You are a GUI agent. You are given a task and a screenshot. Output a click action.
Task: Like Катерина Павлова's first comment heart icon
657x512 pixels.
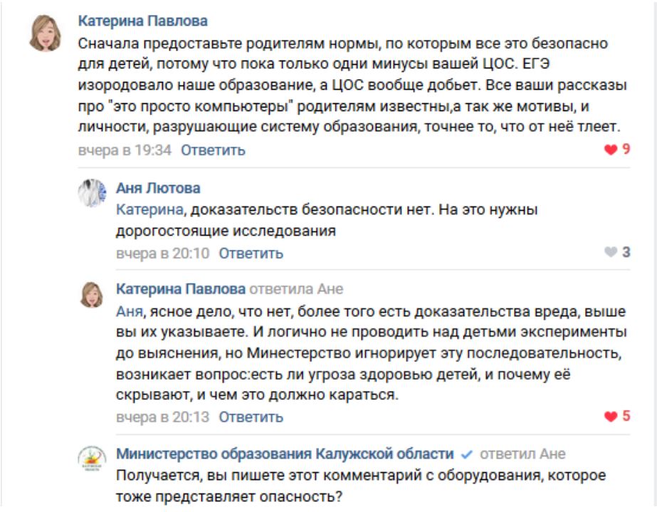[611, 150]
